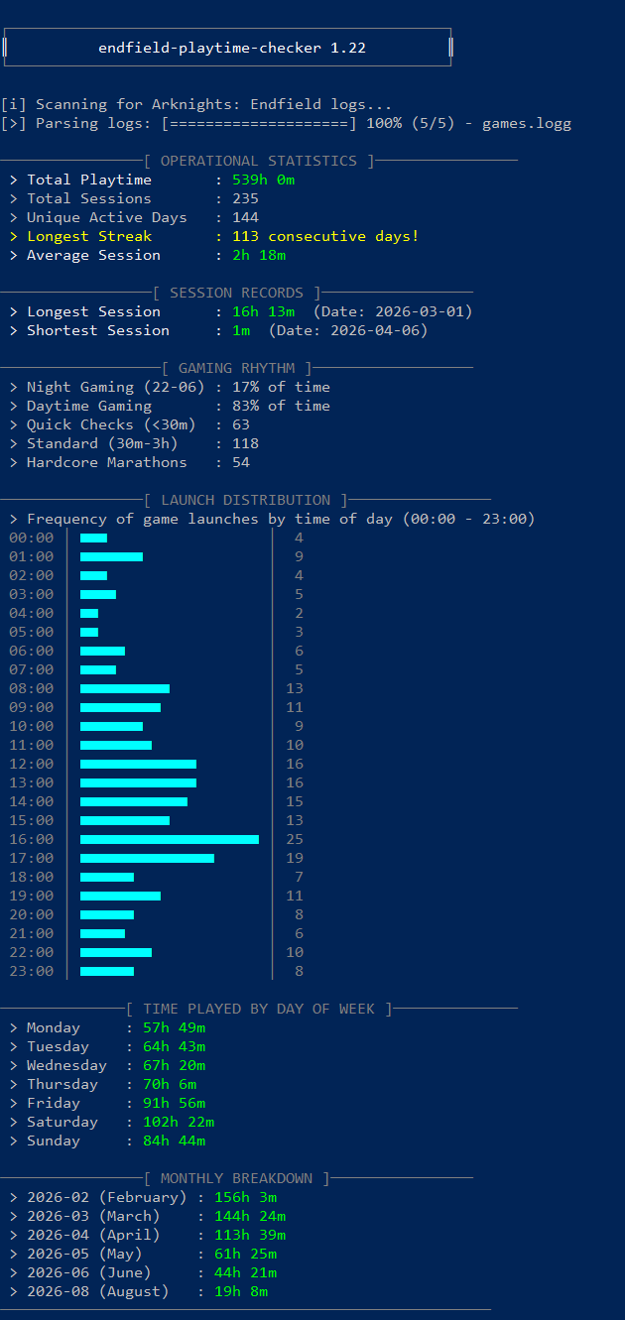Select May playtime '61h 25m'

[245, 1254]
